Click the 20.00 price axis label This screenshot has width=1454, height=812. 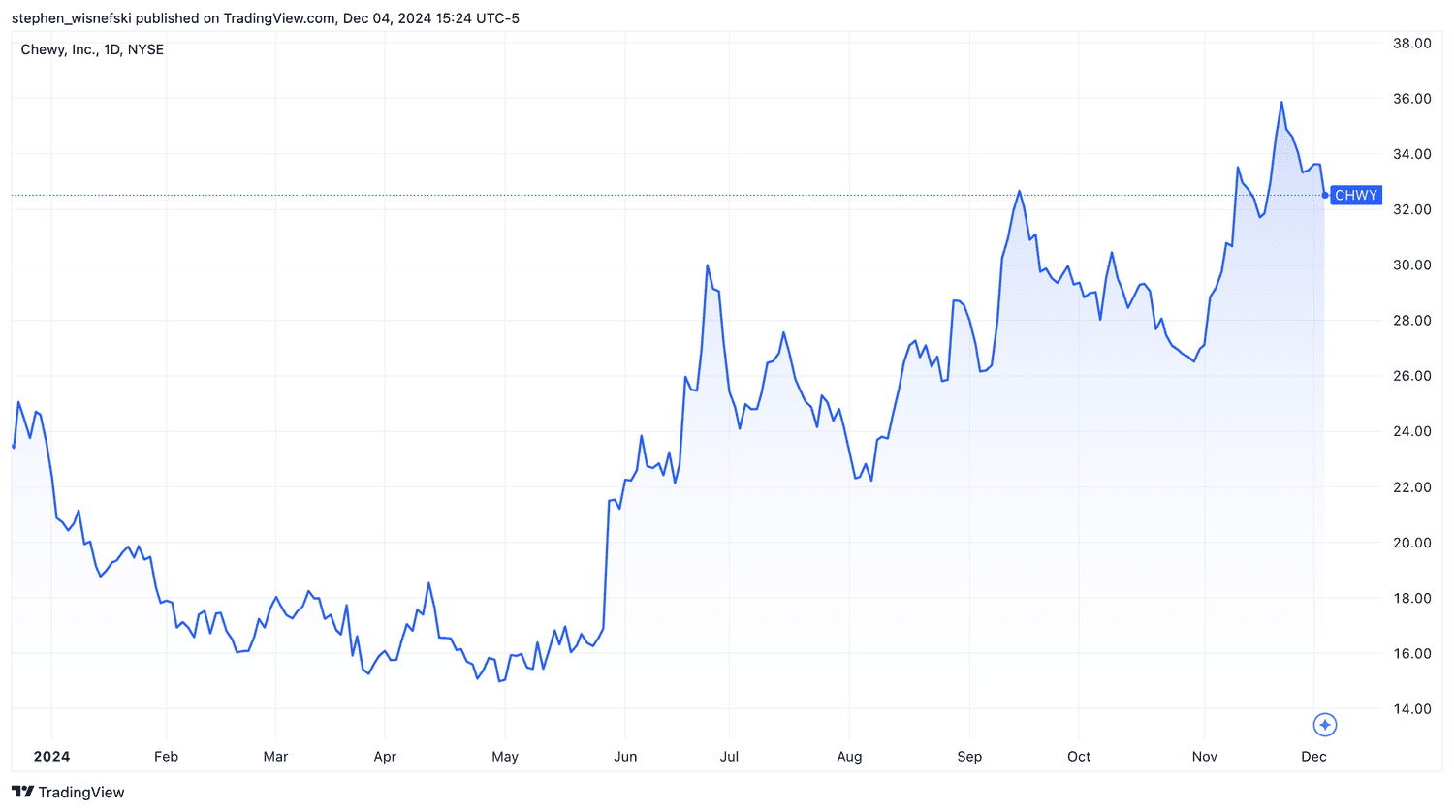[1412, 543]
